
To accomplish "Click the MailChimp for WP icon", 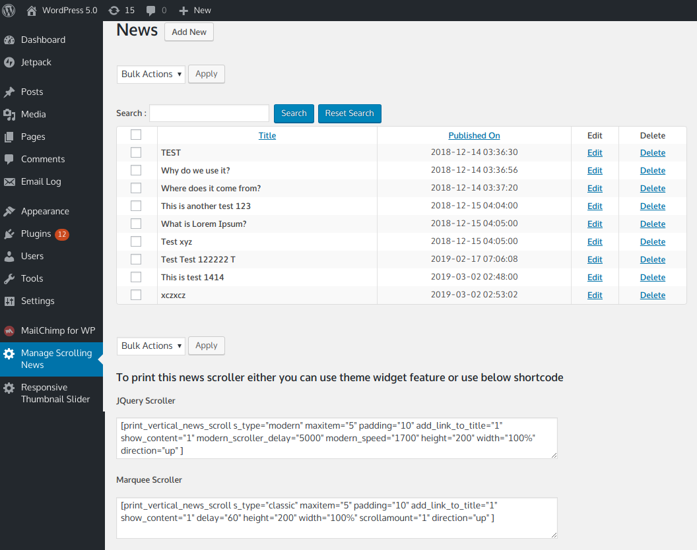I will [x=9, y=330].
